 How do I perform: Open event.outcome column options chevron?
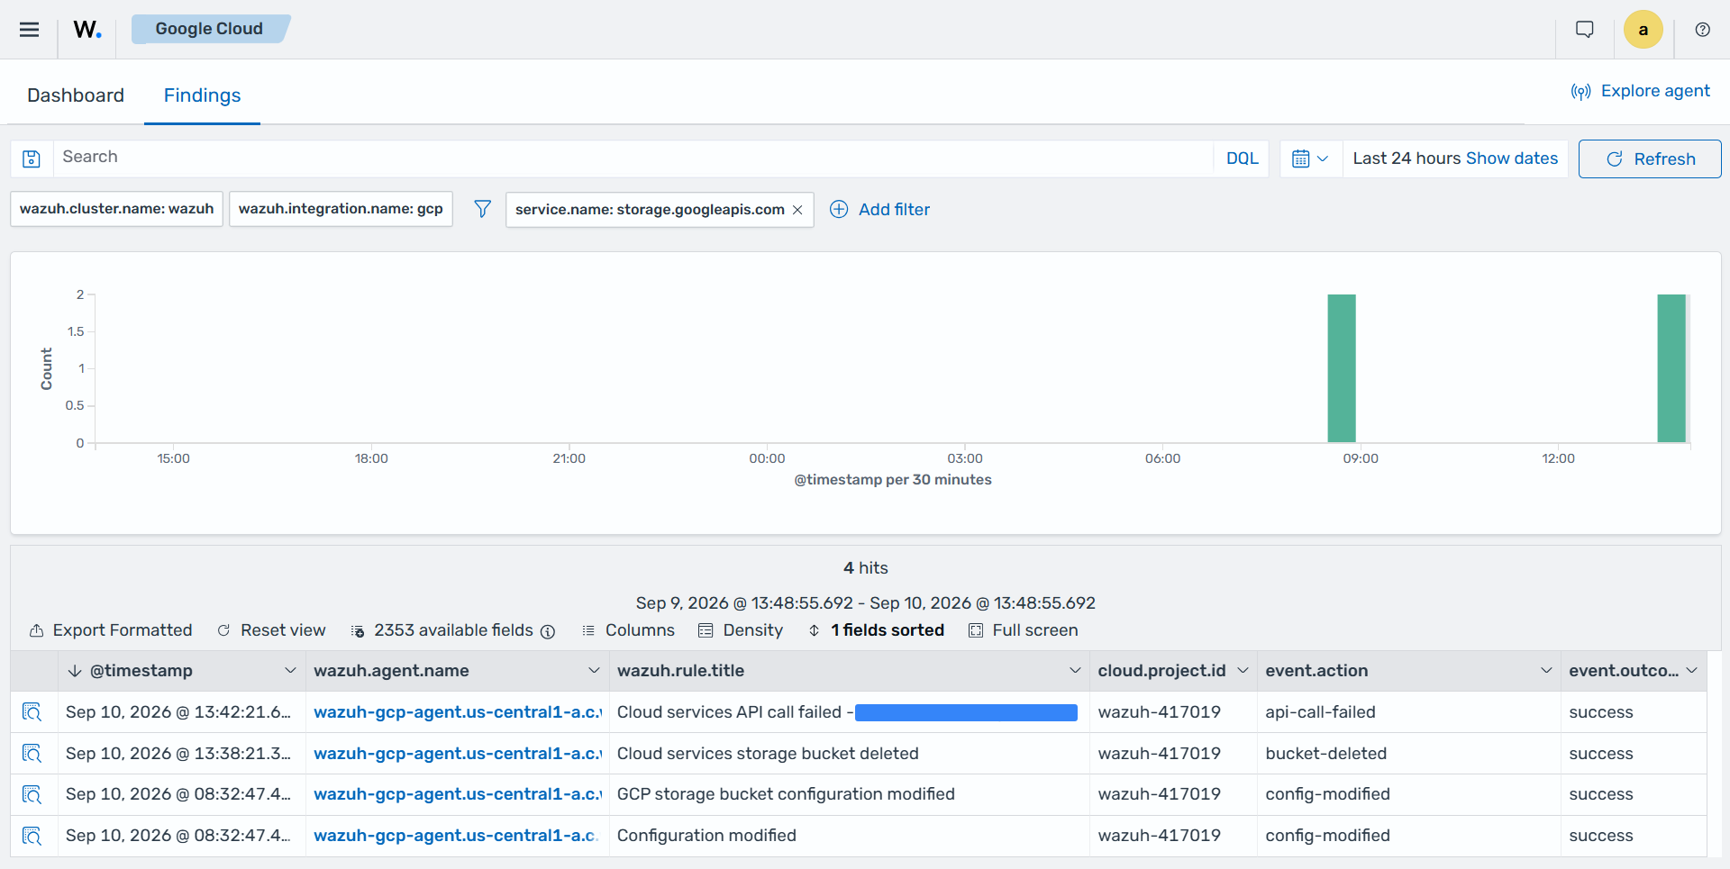pos(1692,671)
